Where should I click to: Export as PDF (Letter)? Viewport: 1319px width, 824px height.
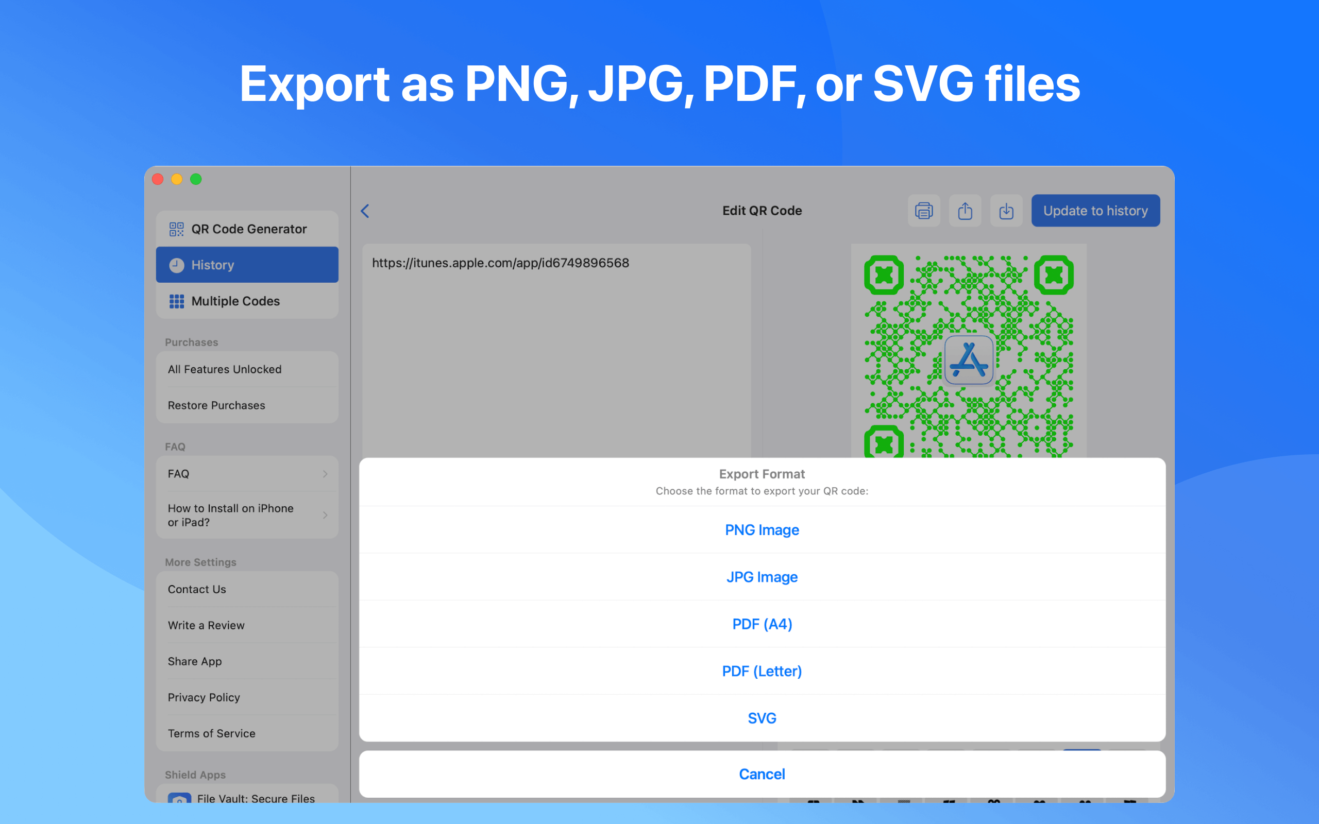762,671
